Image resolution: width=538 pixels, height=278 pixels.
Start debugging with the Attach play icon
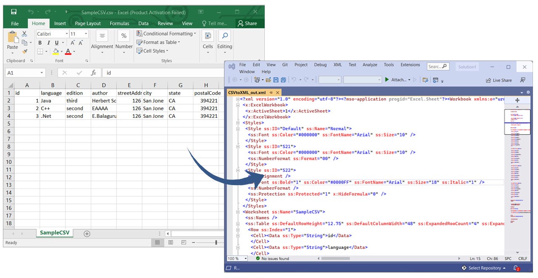387,80
